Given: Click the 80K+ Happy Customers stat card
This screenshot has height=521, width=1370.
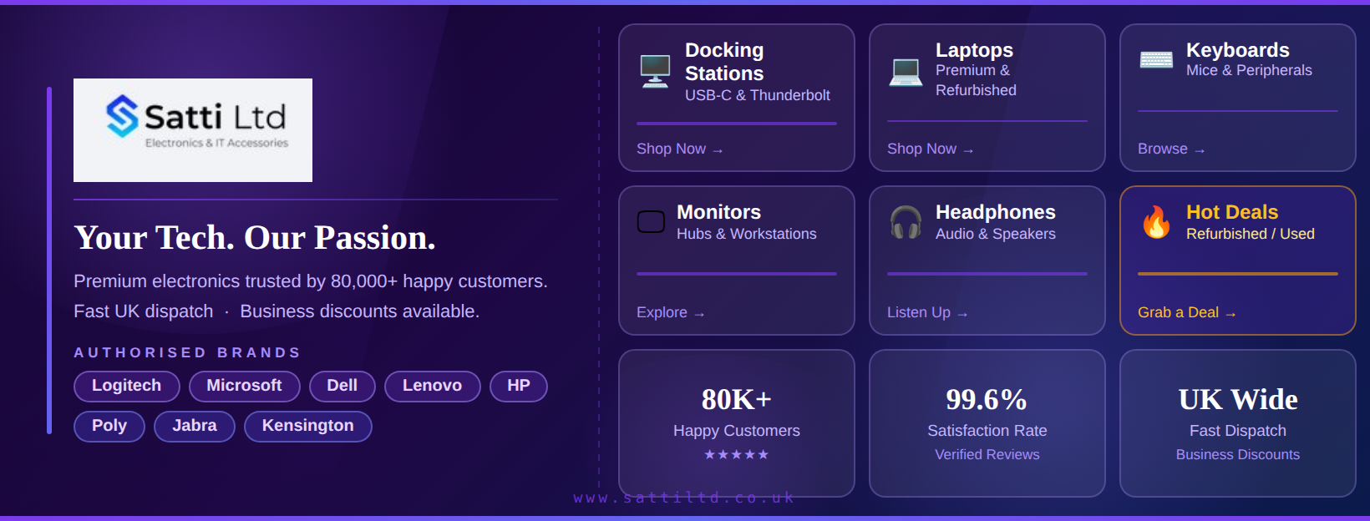Looking at the screenshot, I should 737,423.
